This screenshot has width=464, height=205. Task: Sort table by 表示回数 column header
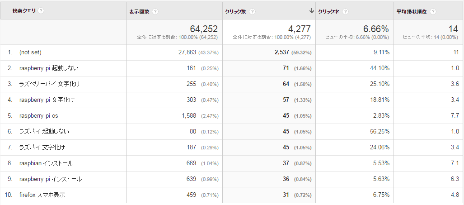pos(139,12)
